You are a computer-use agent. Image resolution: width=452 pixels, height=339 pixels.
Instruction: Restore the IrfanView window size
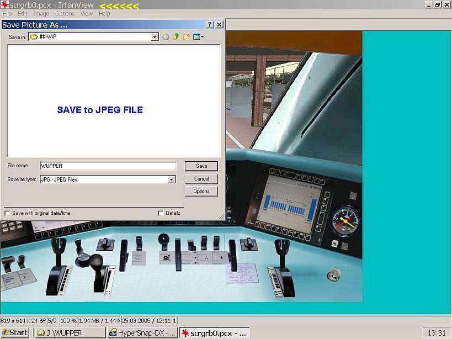pyautogui.click(x=438, y=4)
